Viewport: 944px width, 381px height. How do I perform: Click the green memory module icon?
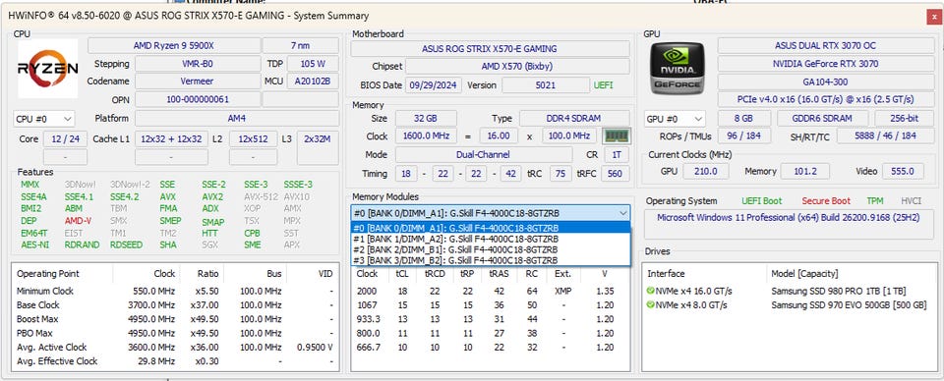(x=617, y=136)
